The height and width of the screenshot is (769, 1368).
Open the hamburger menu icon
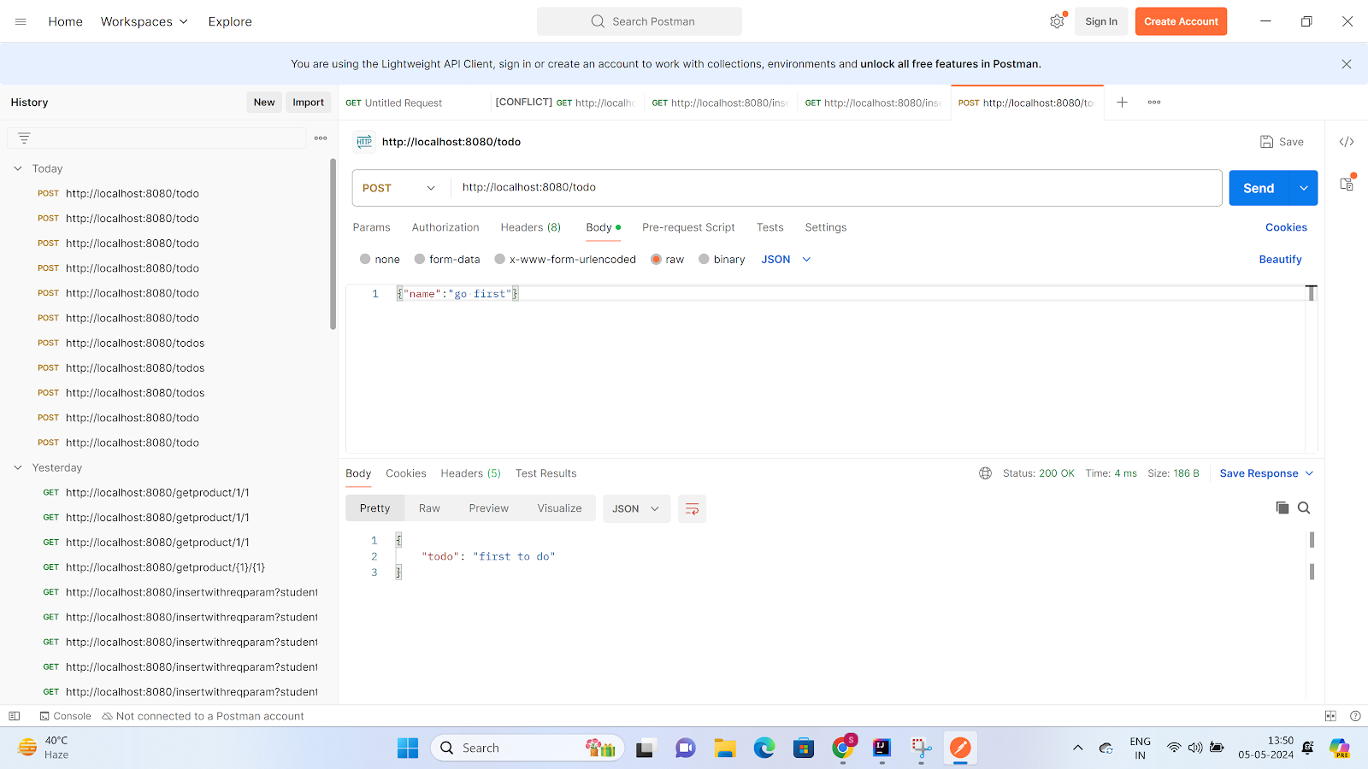tap(21, 21)
